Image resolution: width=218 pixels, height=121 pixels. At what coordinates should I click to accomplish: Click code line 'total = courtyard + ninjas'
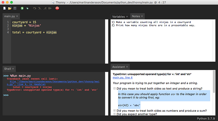[x=34, y=32]
